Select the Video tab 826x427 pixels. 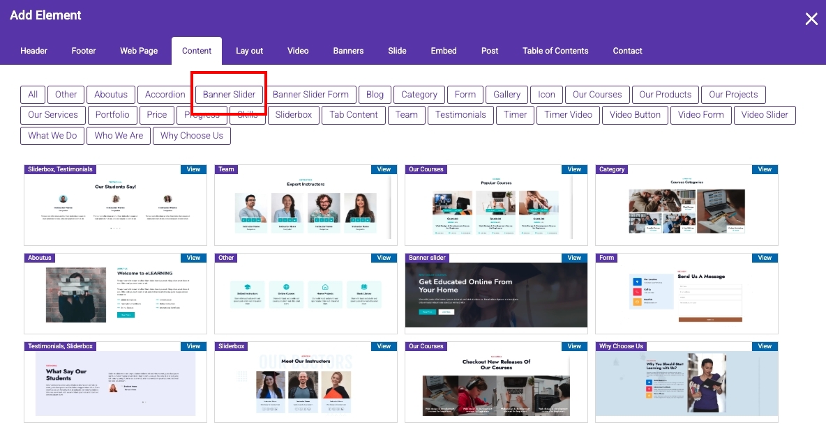click(298, 51)
